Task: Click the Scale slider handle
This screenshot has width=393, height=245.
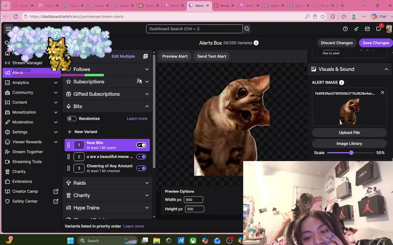Action: pos(351,153)
